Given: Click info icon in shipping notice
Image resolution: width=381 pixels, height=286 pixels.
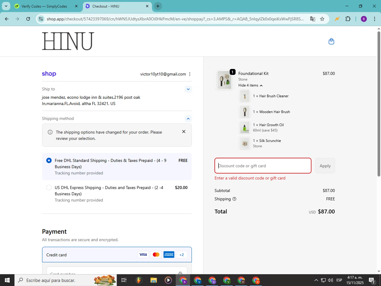Looking at the screenshot, I should click(x=50, y=132).
